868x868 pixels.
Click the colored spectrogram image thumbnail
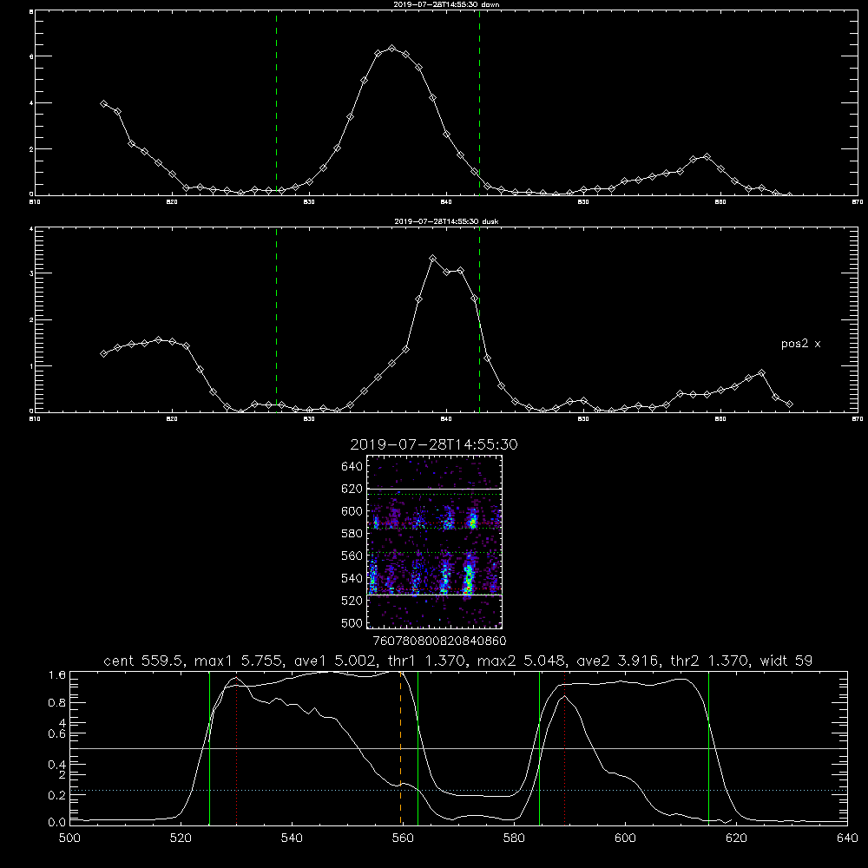point(435,542)
